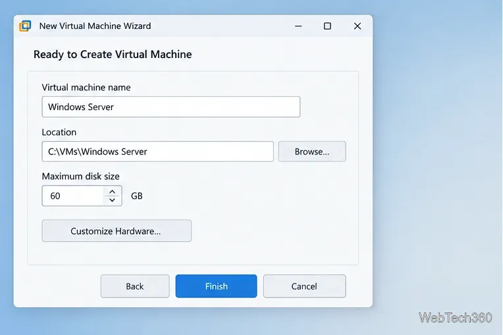Click the Maximum disk size value box
This screenshot has width=503, height=335.
coord(73,196)
